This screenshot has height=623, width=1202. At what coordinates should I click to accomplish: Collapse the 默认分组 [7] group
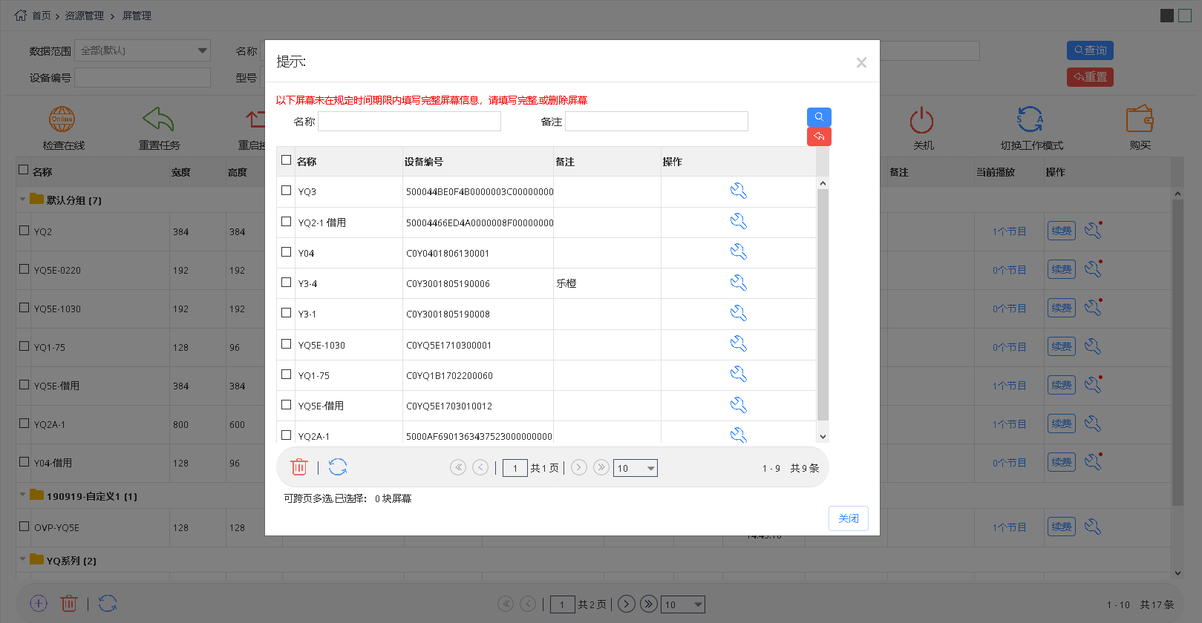pyautogui.click(x=22, y=200)
